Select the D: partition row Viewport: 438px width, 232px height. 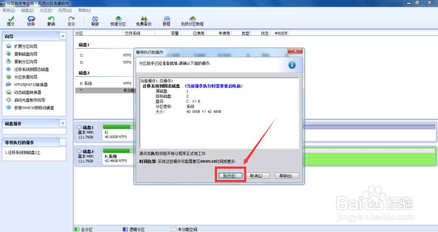(105, 62)
